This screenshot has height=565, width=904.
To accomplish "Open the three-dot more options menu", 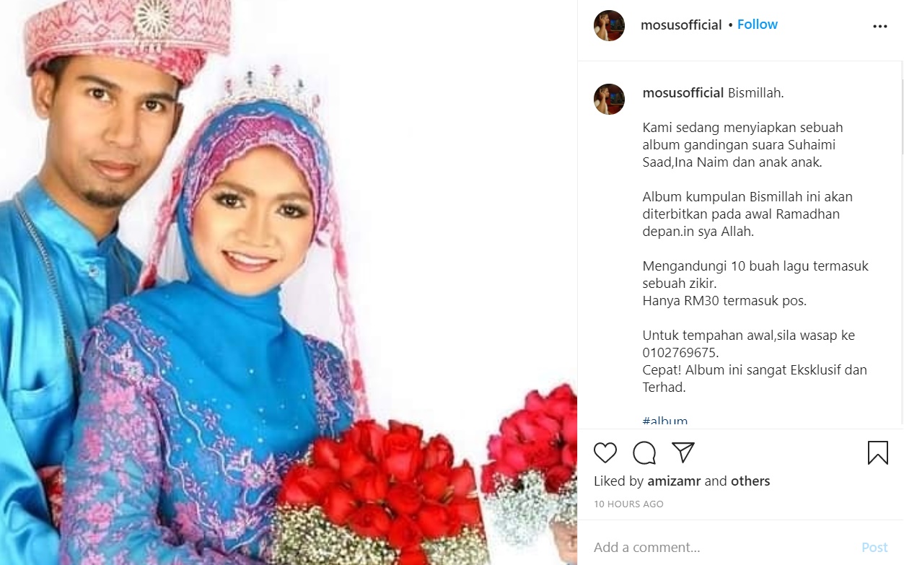I will [x=880, y=26].
